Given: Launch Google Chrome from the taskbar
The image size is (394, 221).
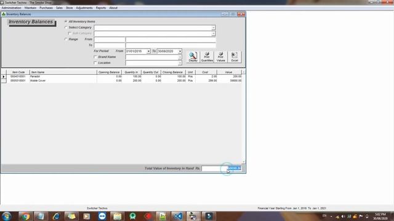Looking at the screenshot, I should coord(25,216).
